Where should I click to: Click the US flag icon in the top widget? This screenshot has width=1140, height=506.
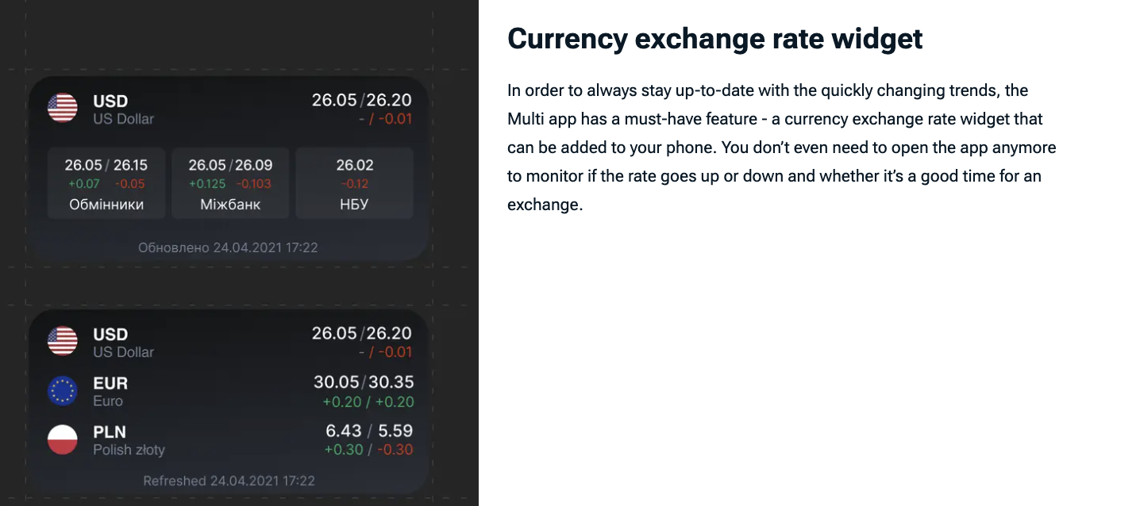pyautogui.click(x=62, y=109)
